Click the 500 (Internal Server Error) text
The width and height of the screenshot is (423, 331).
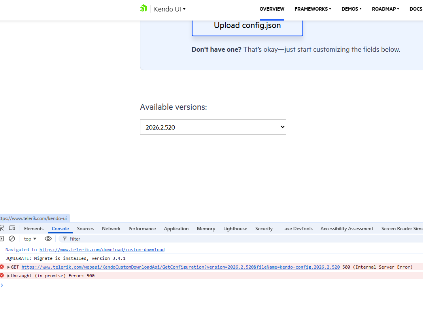[x=378, y=267]
